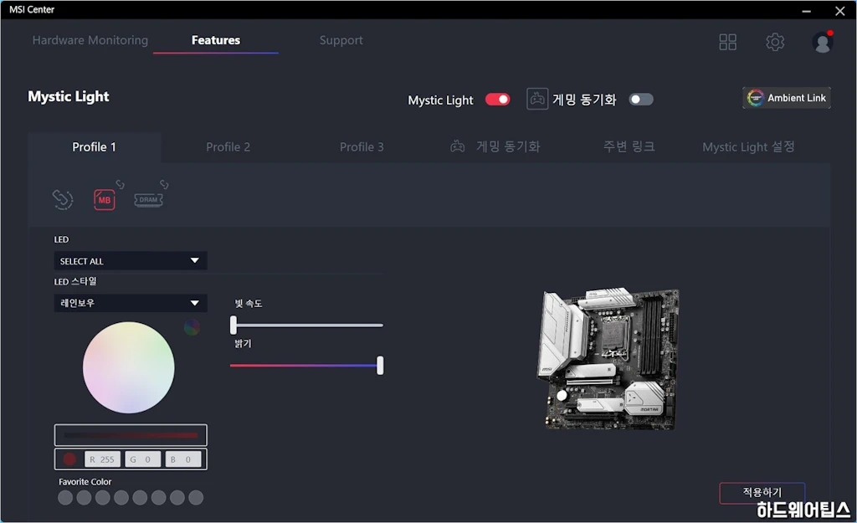Open the 게이밍 동기화 tab
857x523 pixels.
pyautogui.click(x=495, y=146)
